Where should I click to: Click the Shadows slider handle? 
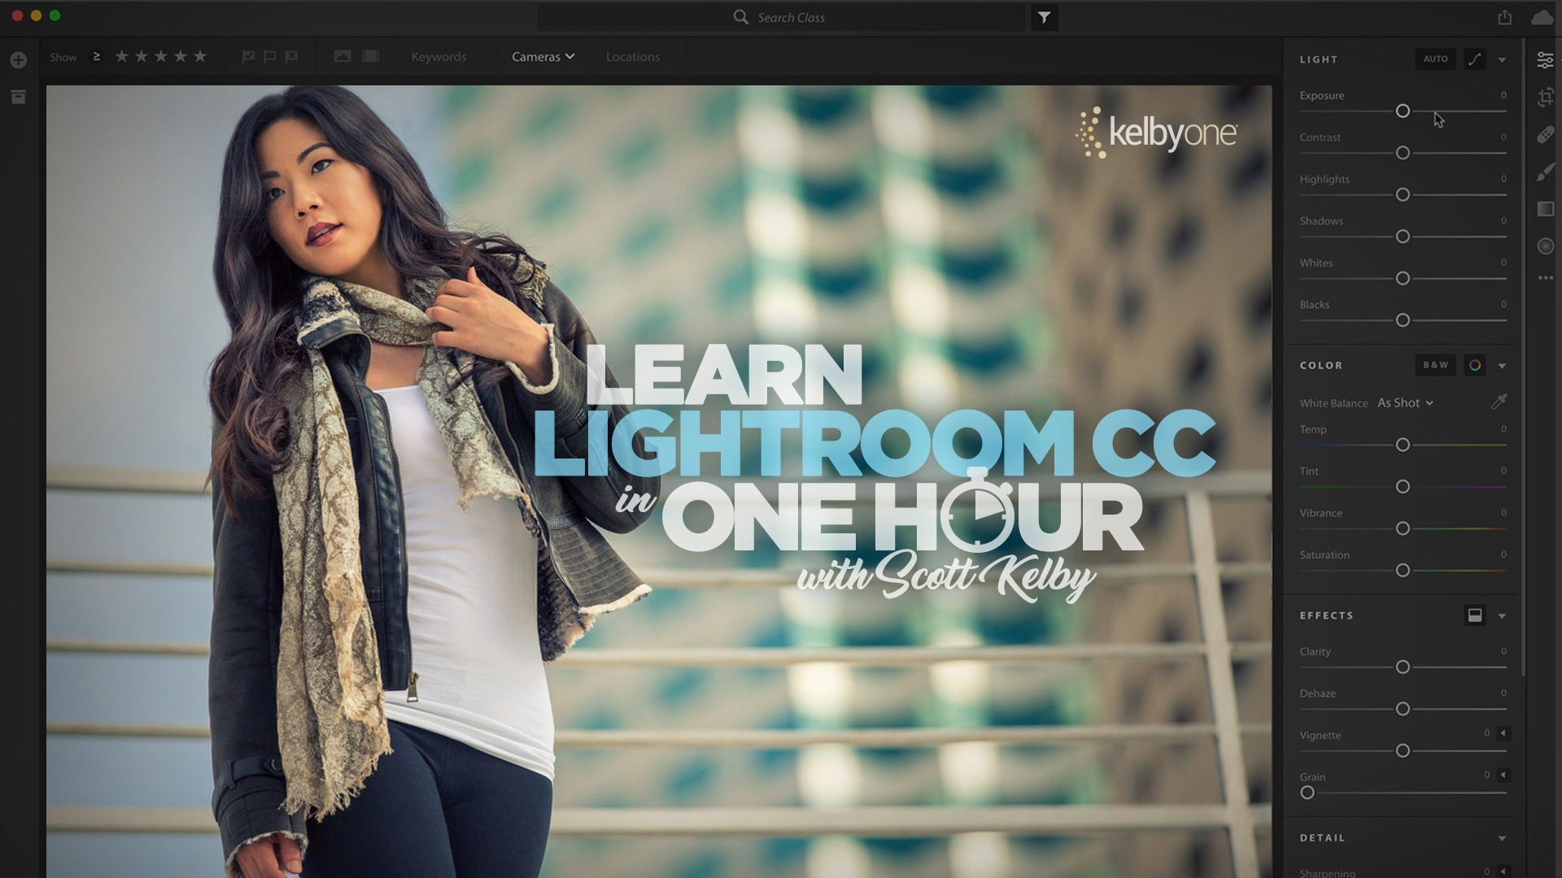click(x=1403, y=237)
